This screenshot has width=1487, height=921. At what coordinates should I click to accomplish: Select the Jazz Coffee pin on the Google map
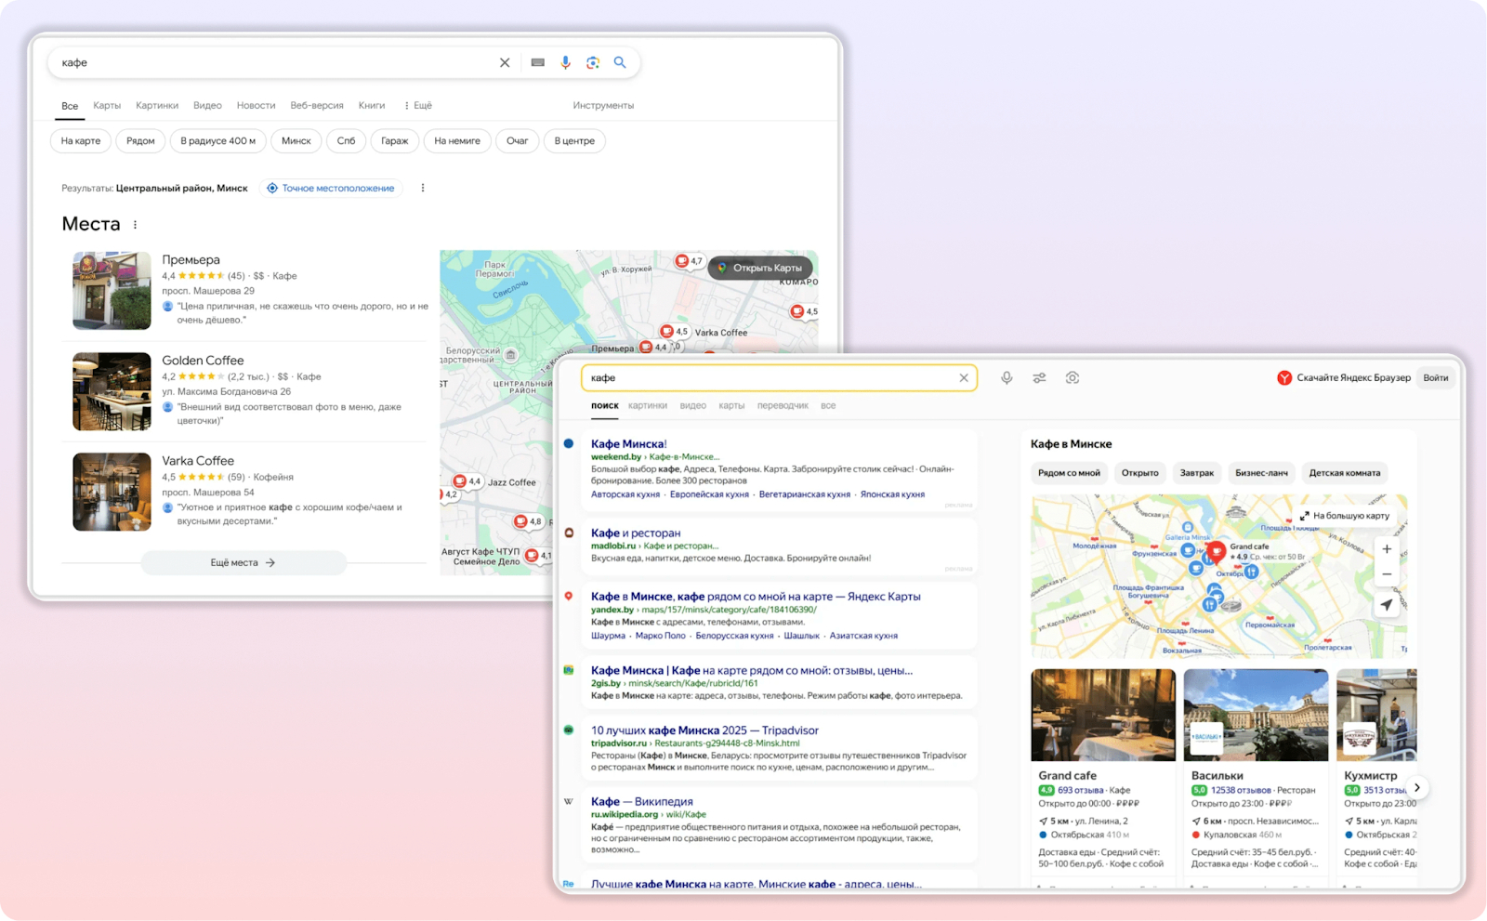pyautogui.click(x=467, y=481)
